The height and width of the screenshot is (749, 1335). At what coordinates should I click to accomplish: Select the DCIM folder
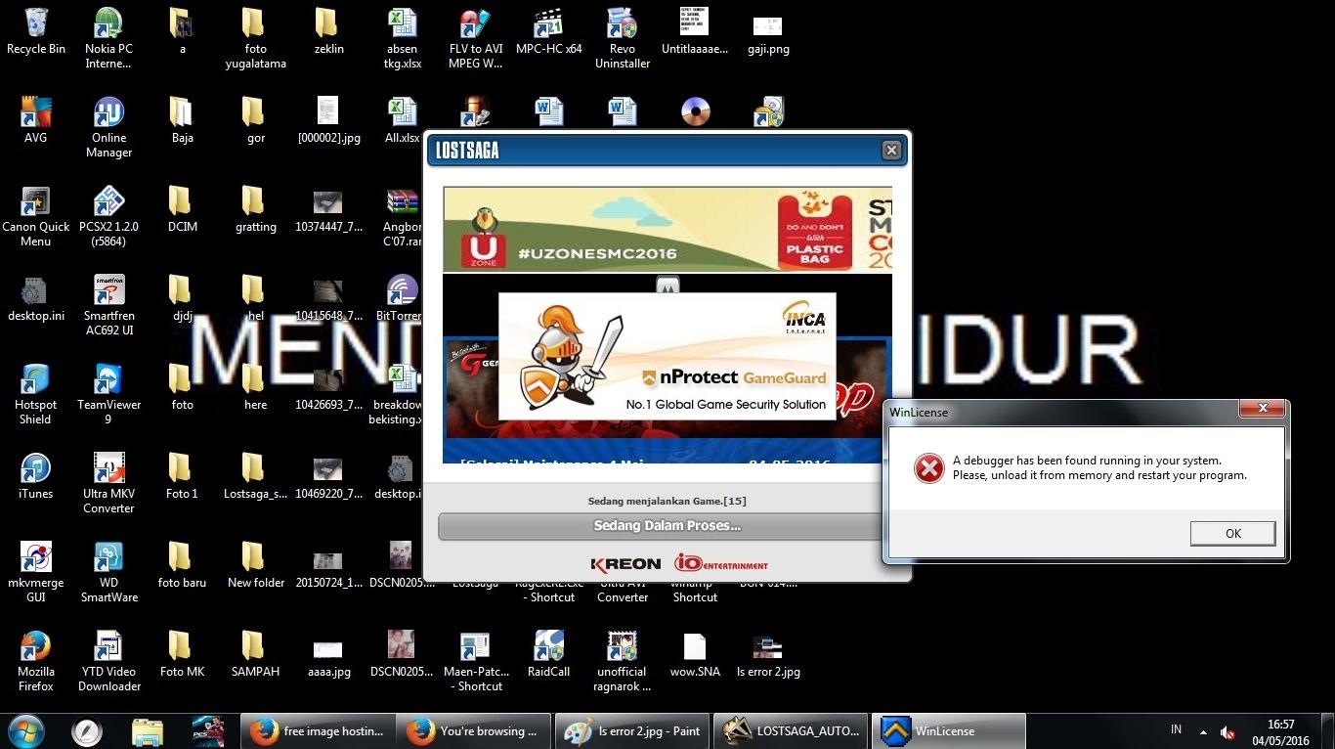[182, 209]
